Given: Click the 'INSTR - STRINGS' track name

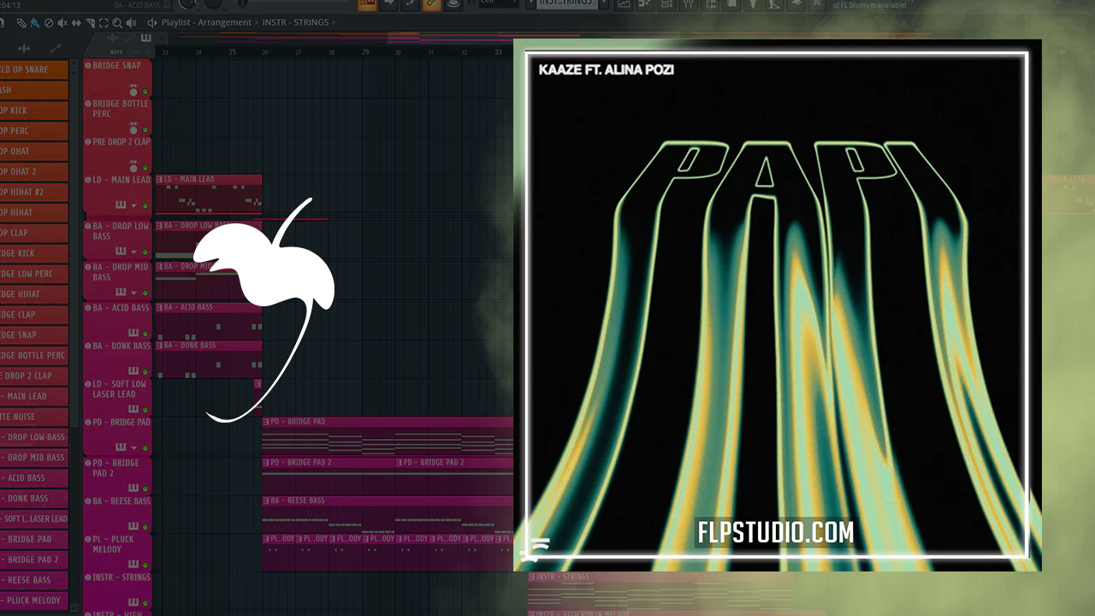Looking at the screenshot, I should [x=121, y=577].
